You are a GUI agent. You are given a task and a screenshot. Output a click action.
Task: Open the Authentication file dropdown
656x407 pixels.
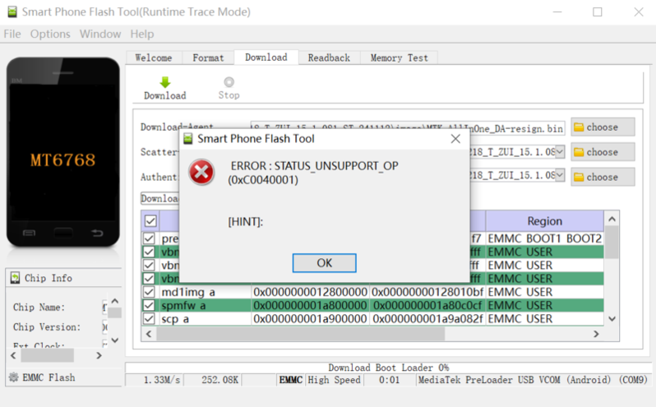click(559, 177)
